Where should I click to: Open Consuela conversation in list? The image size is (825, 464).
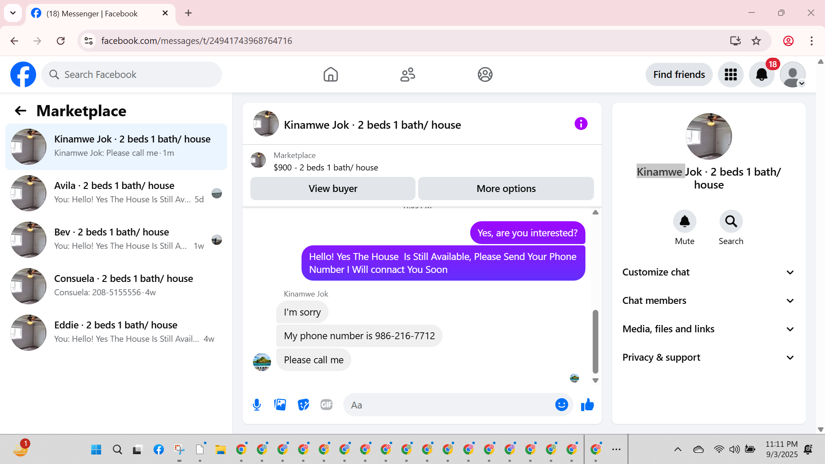(x=116, y=286)
